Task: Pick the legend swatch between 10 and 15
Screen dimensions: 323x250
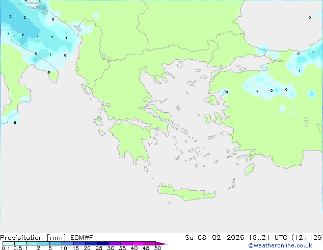Action: point(67,243)
